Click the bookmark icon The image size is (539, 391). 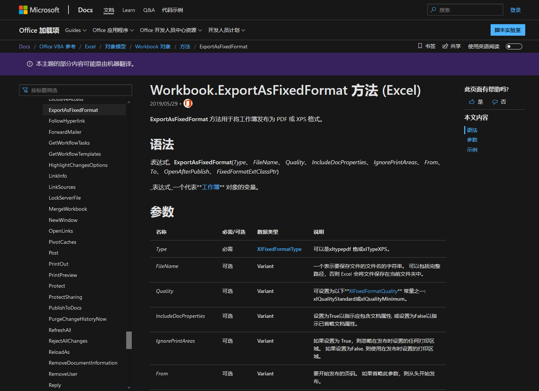click(x=420, y=46)
